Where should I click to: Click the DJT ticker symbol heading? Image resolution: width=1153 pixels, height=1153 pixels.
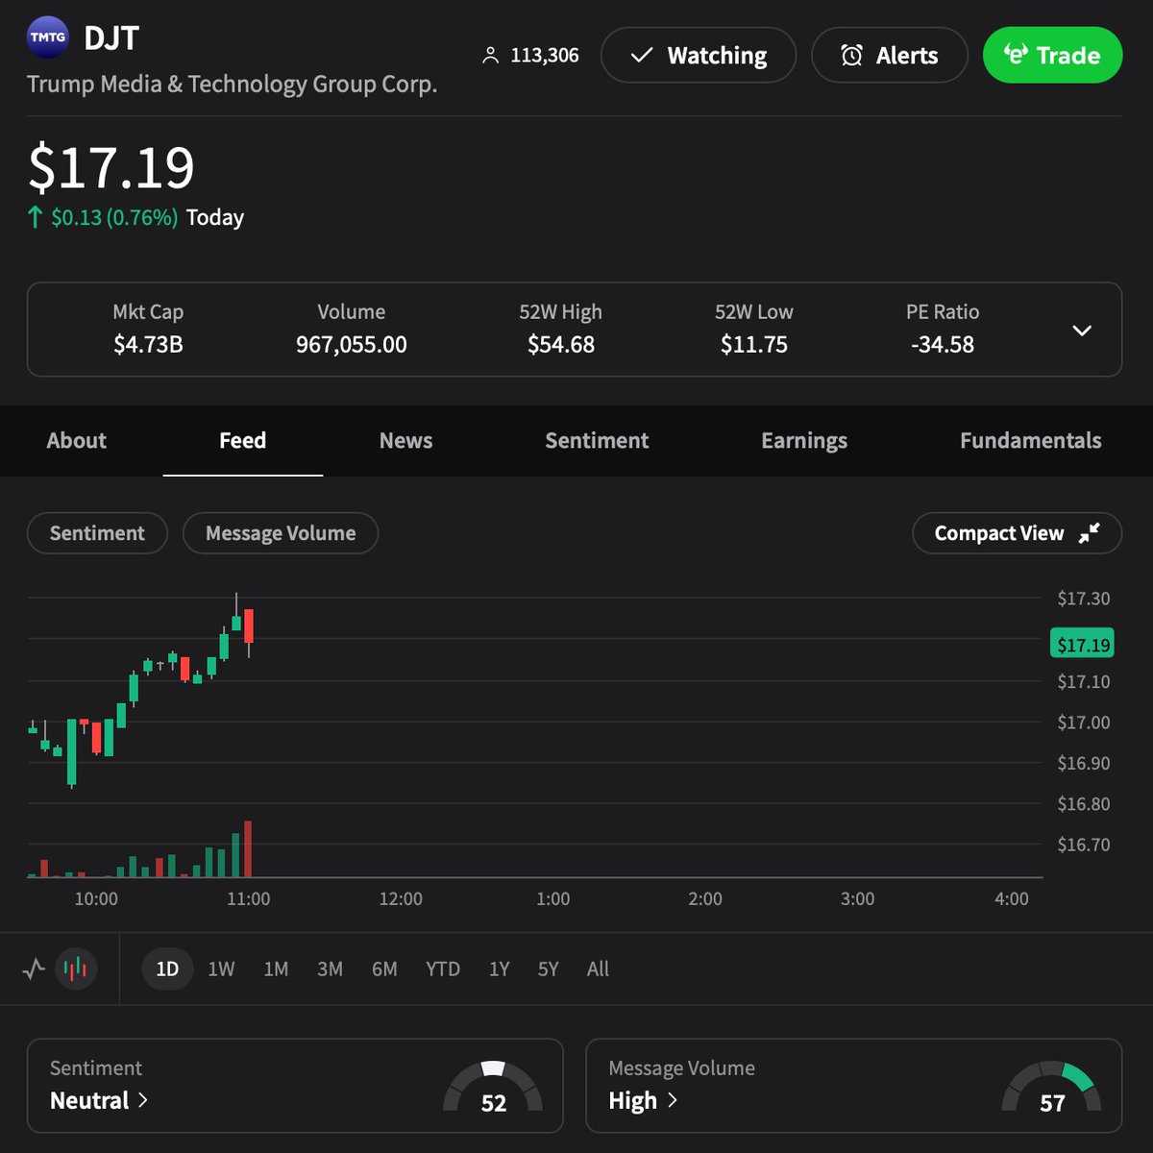111,38
